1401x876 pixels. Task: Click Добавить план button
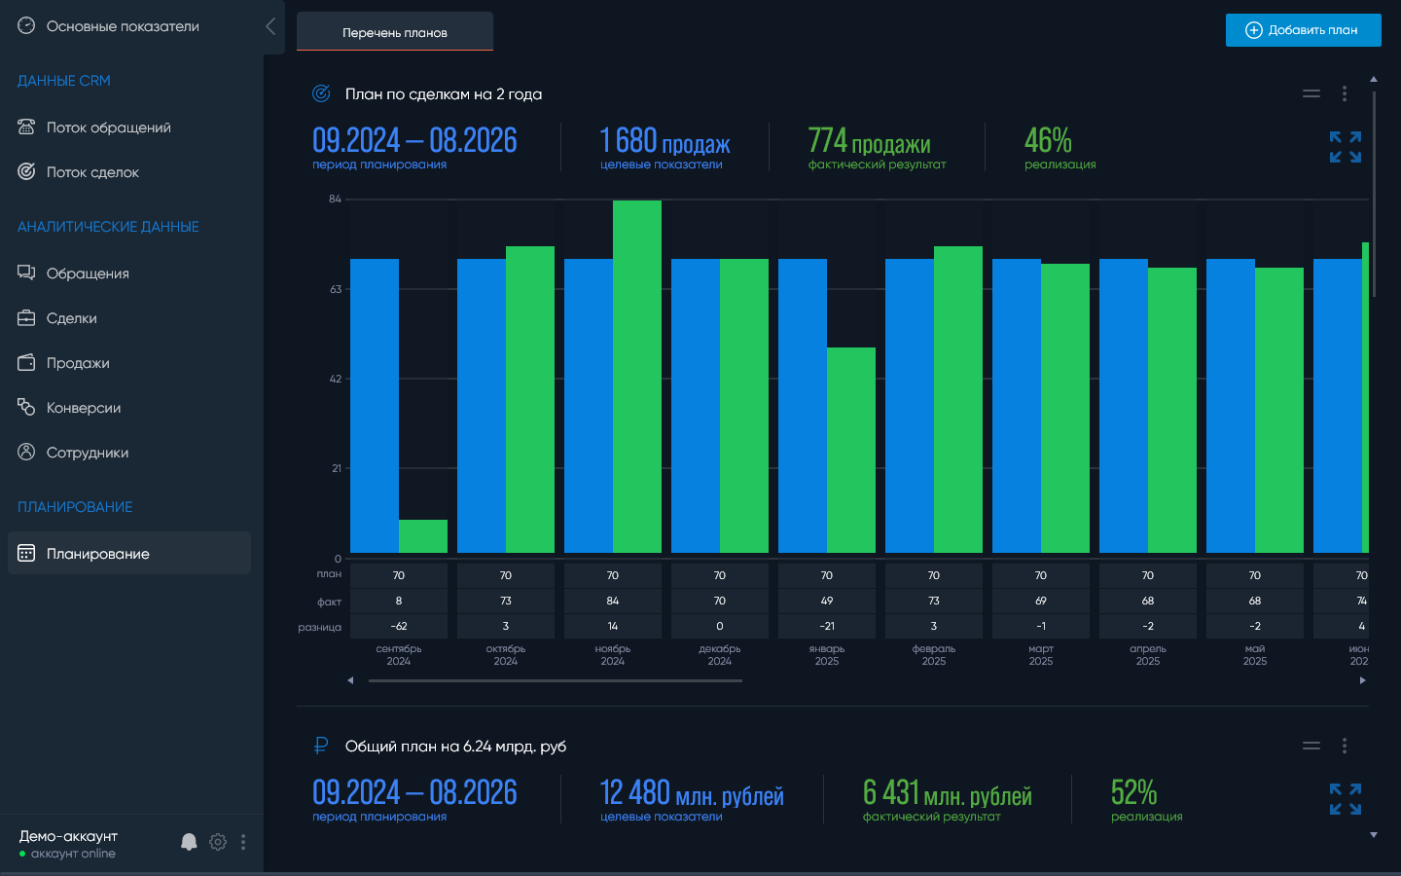tap(1304, 30)
